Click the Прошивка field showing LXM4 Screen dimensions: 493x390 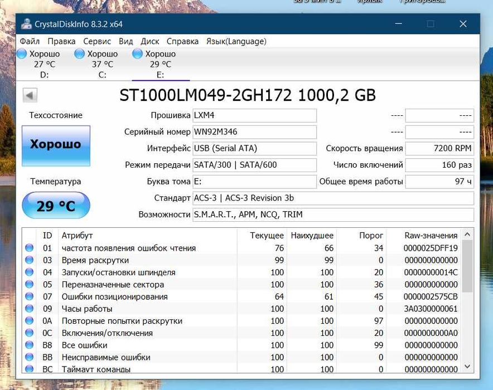(255, 115)
